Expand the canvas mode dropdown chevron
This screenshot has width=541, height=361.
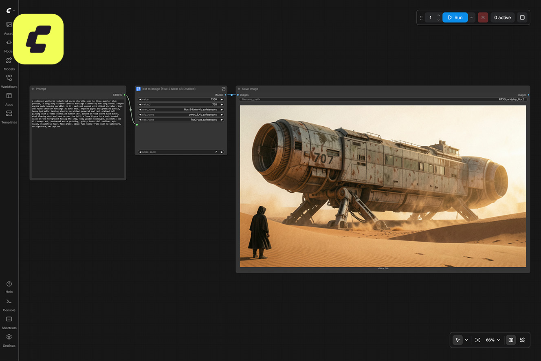[466, 340]
